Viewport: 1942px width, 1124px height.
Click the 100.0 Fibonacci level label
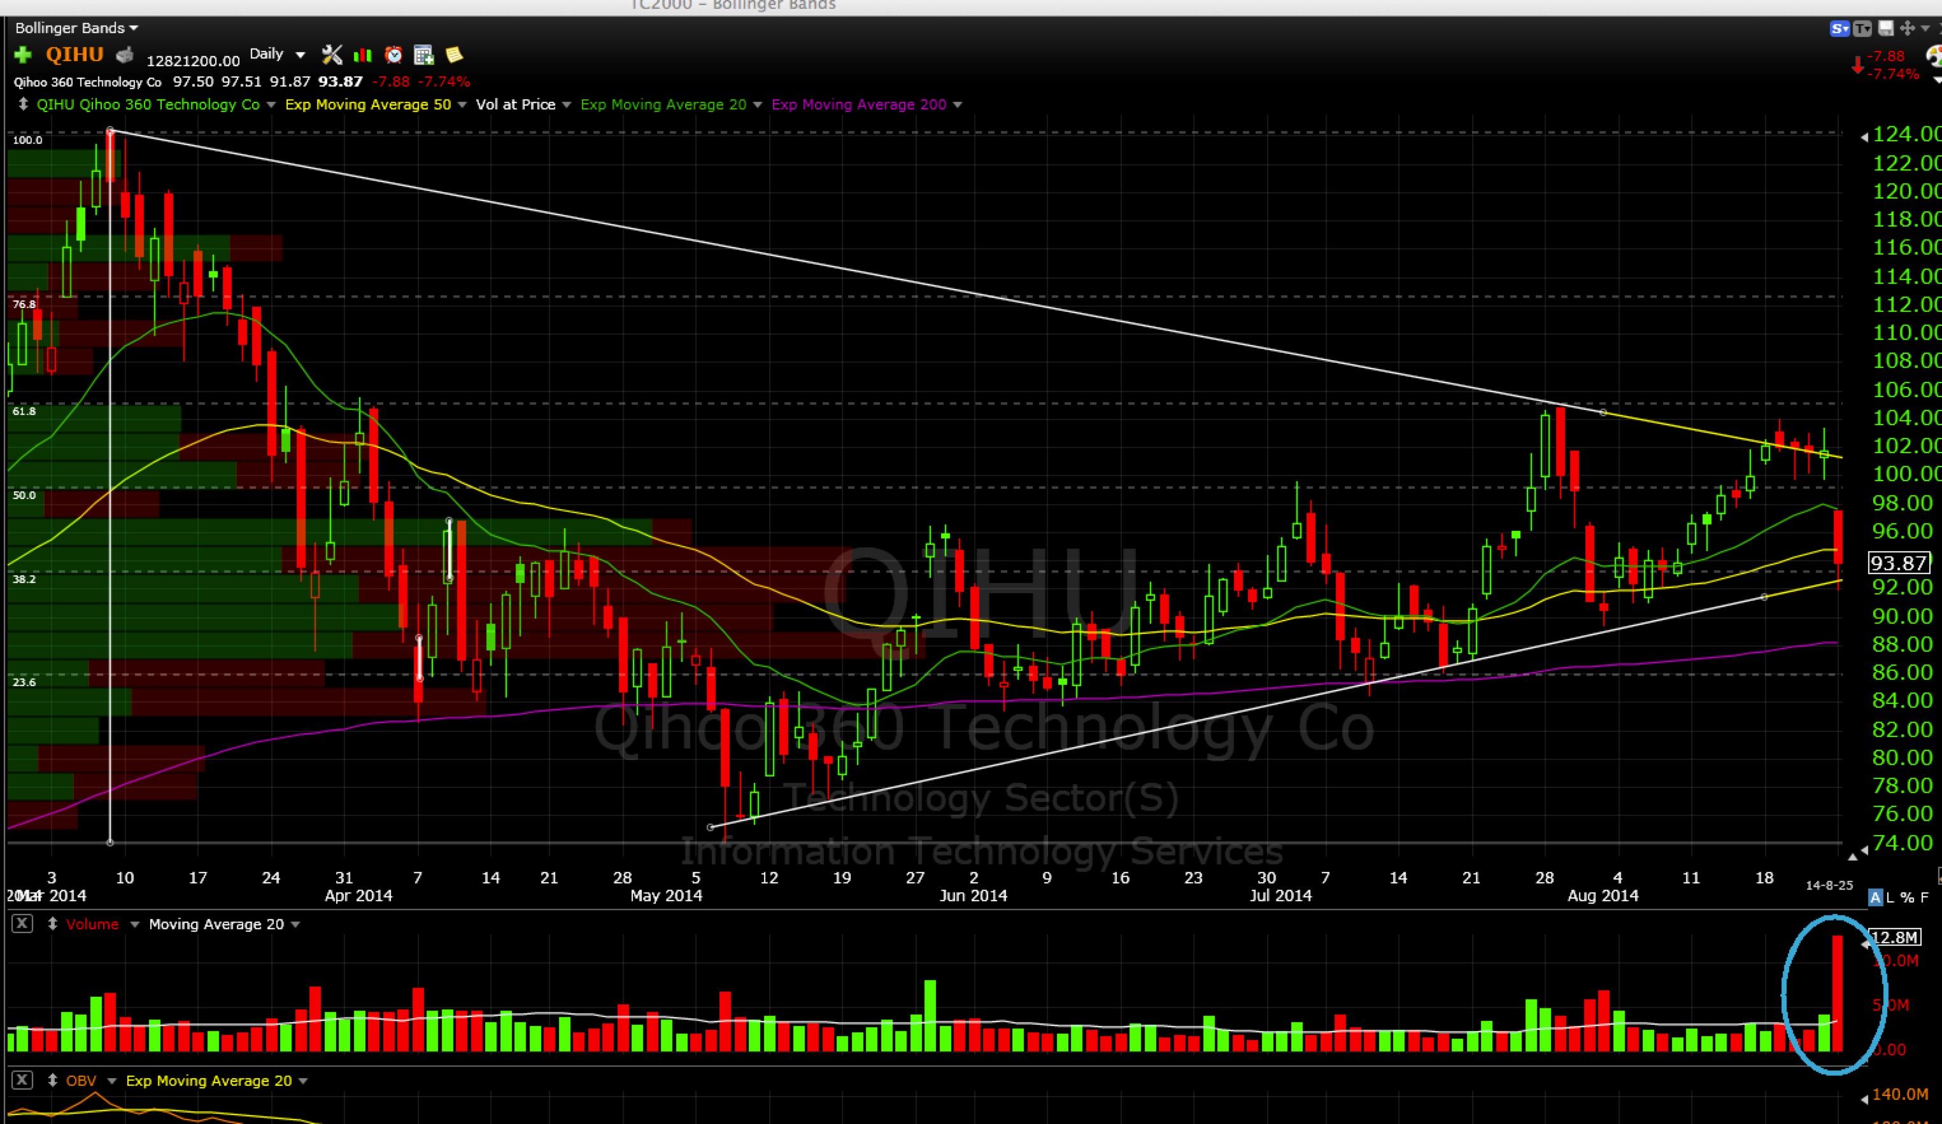(x=27, y=139)
